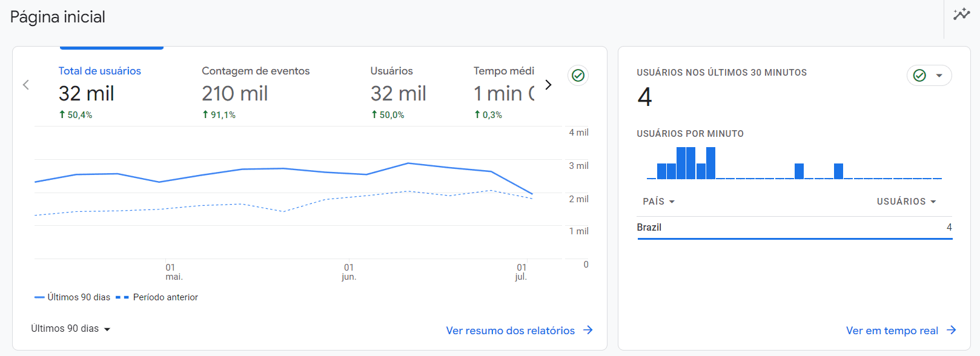Screen dimensions: 980x356
Task: Click the 01 mai. axis label
Action: pyautogui.click(x=174, y=272)
